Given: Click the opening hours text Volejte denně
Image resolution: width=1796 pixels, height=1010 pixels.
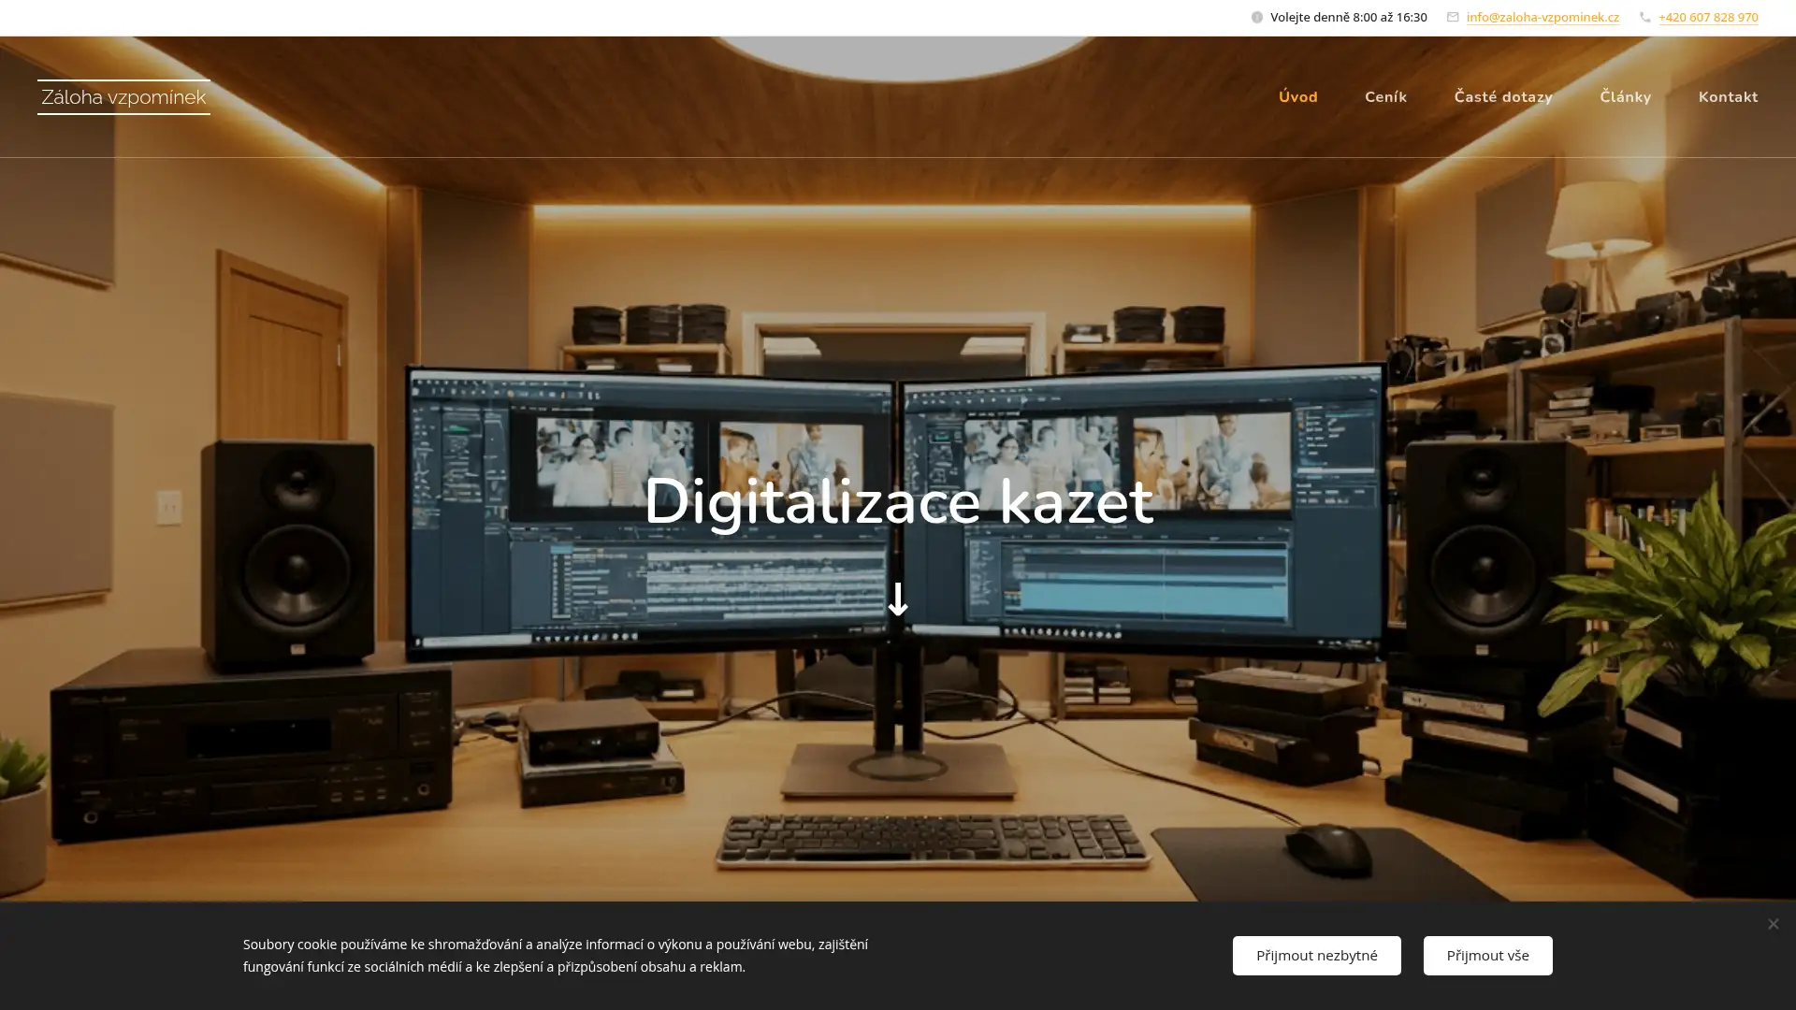Looking at the screenshot, I should [x=1347, y=17].
